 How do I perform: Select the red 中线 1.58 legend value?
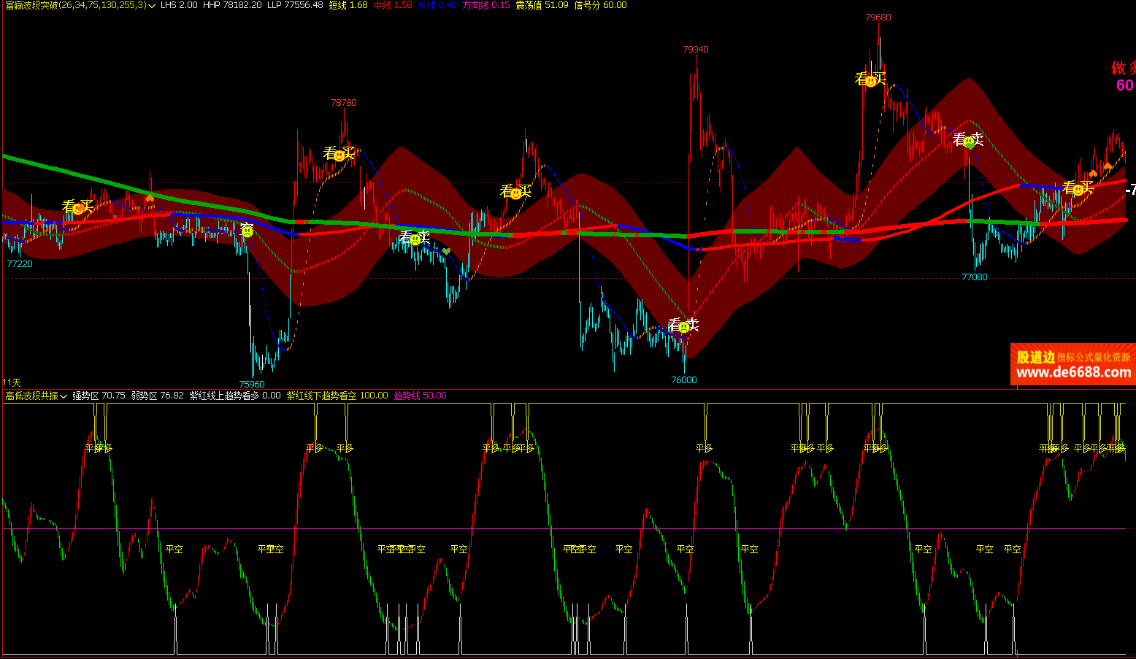pyautogui.click(x=393, y=5)
